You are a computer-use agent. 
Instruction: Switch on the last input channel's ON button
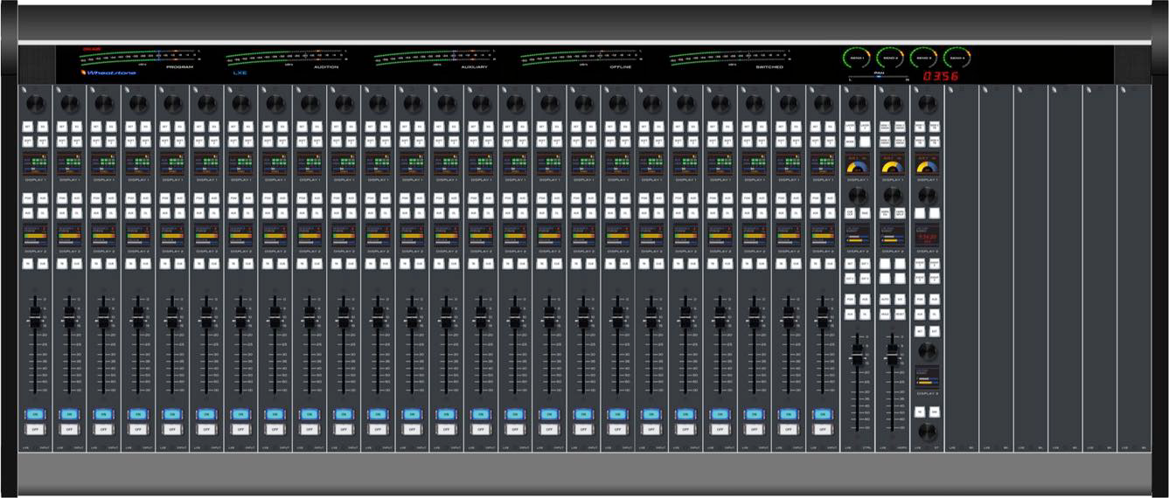coord(822,414)
